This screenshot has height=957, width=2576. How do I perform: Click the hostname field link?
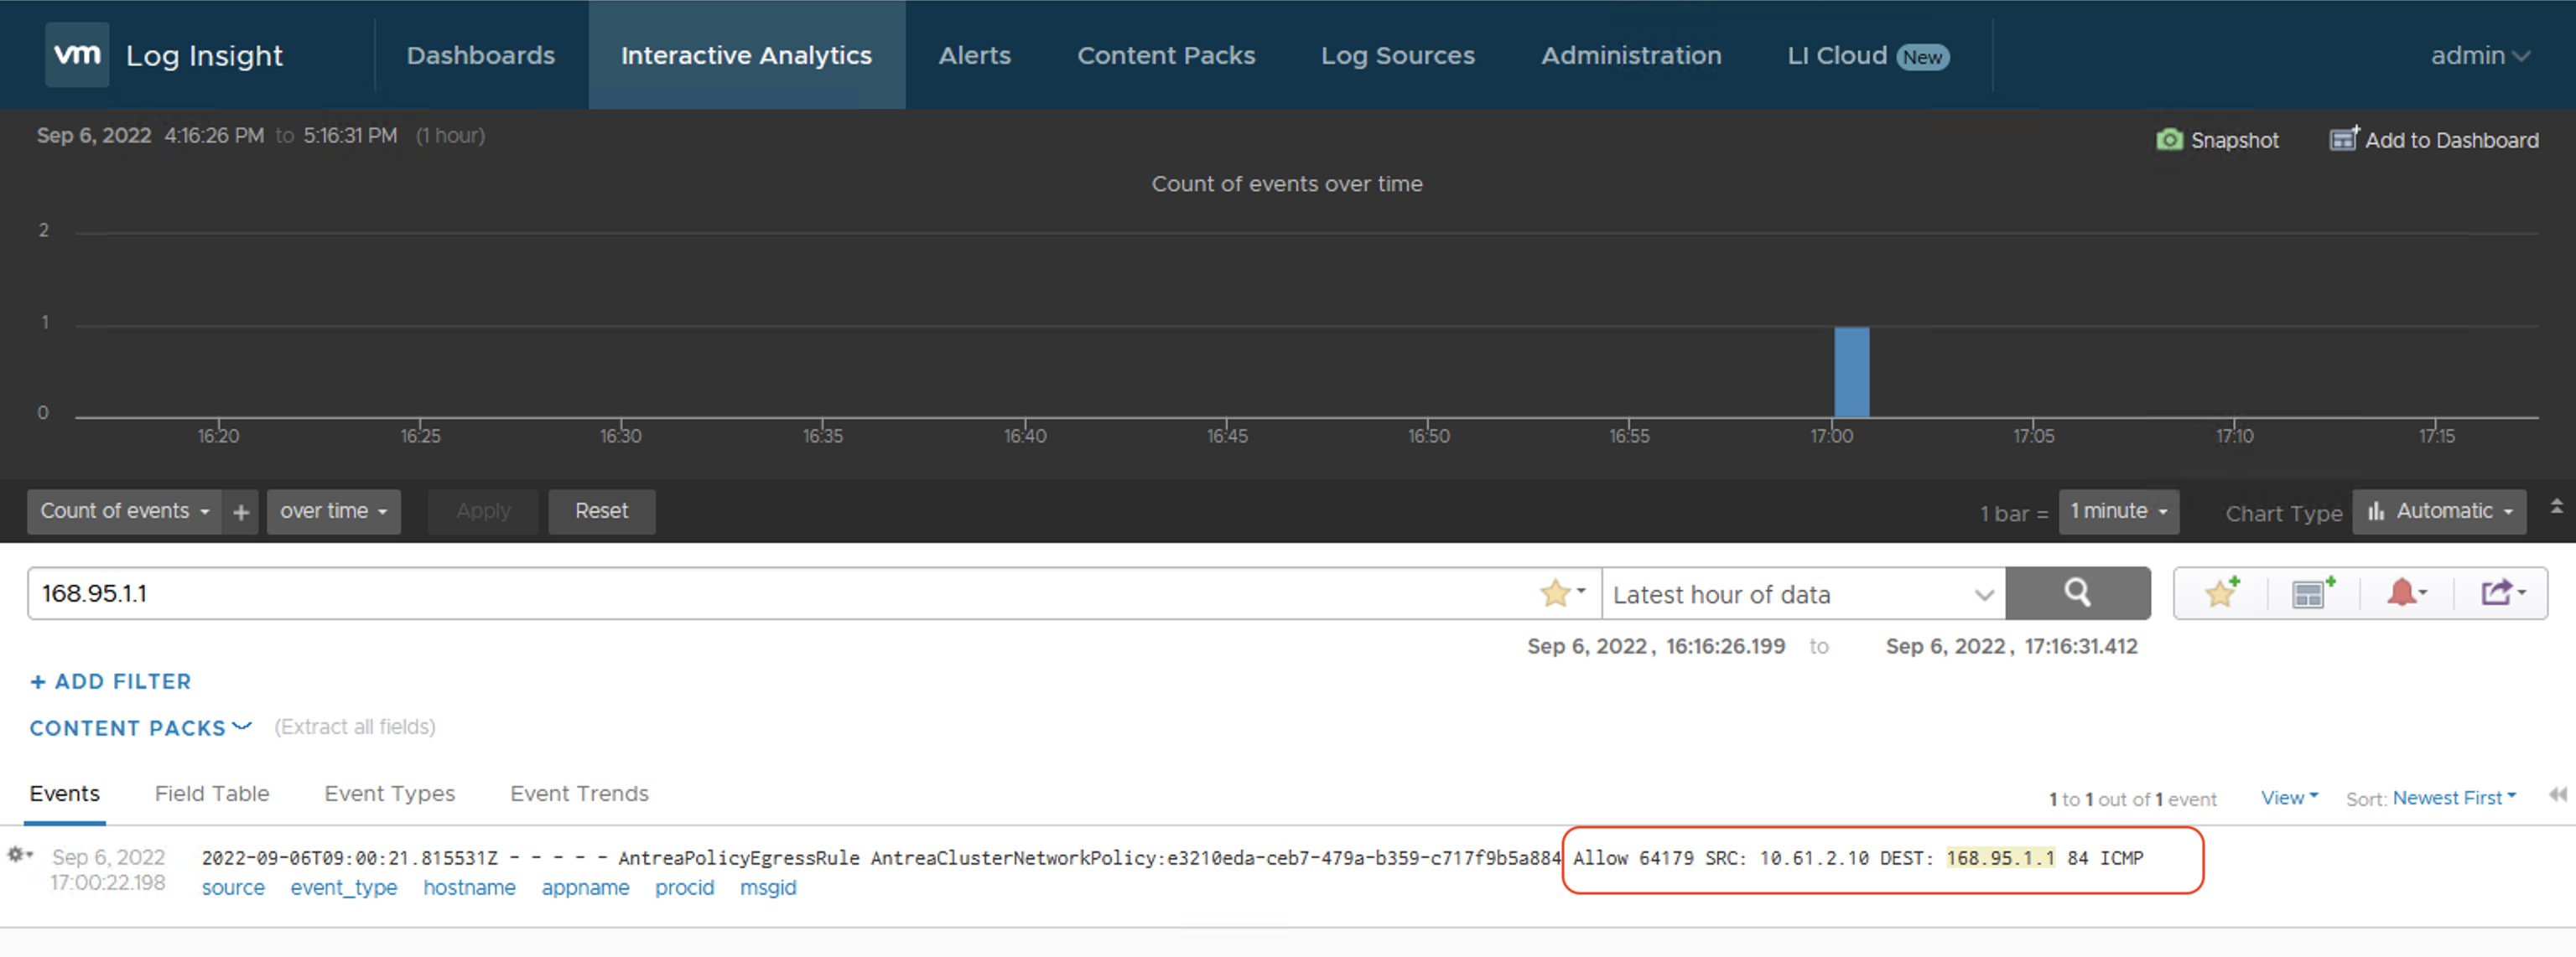pyautogui.click(x=469, y=888)
